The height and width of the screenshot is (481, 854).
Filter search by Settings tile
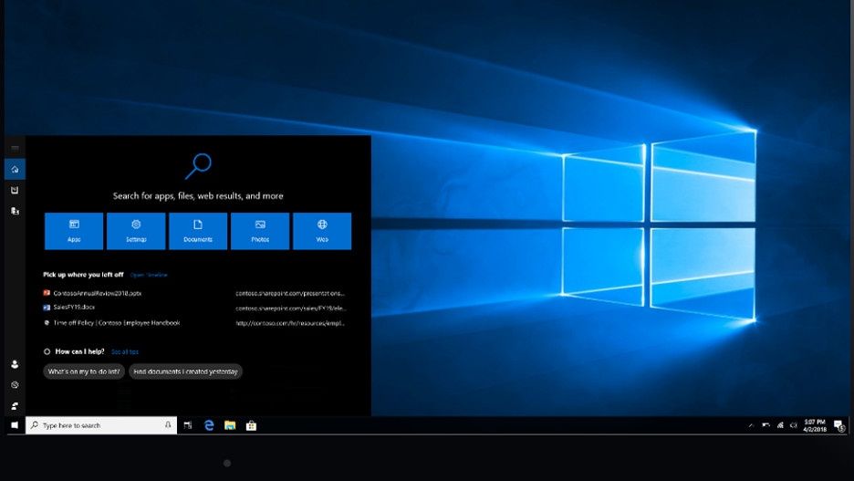tap(136, 232)
